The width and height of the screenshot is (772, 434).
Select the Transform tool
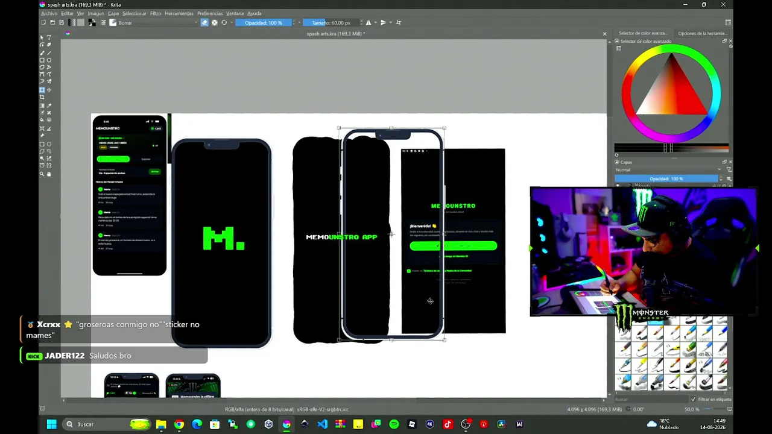click(x=42, y=90)
